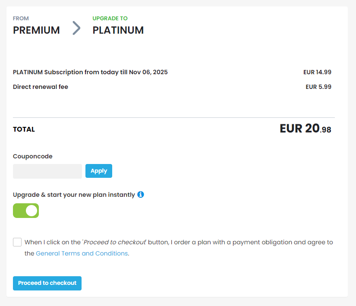
Task: Click the TOTAL label
Action: pos(24,129)
